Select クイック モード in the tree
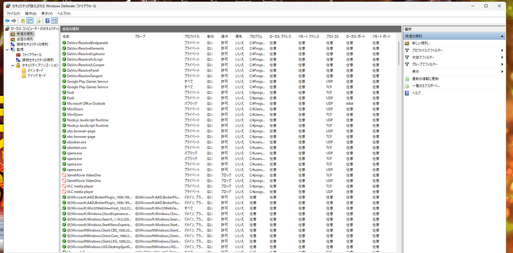 click(37, 76)
